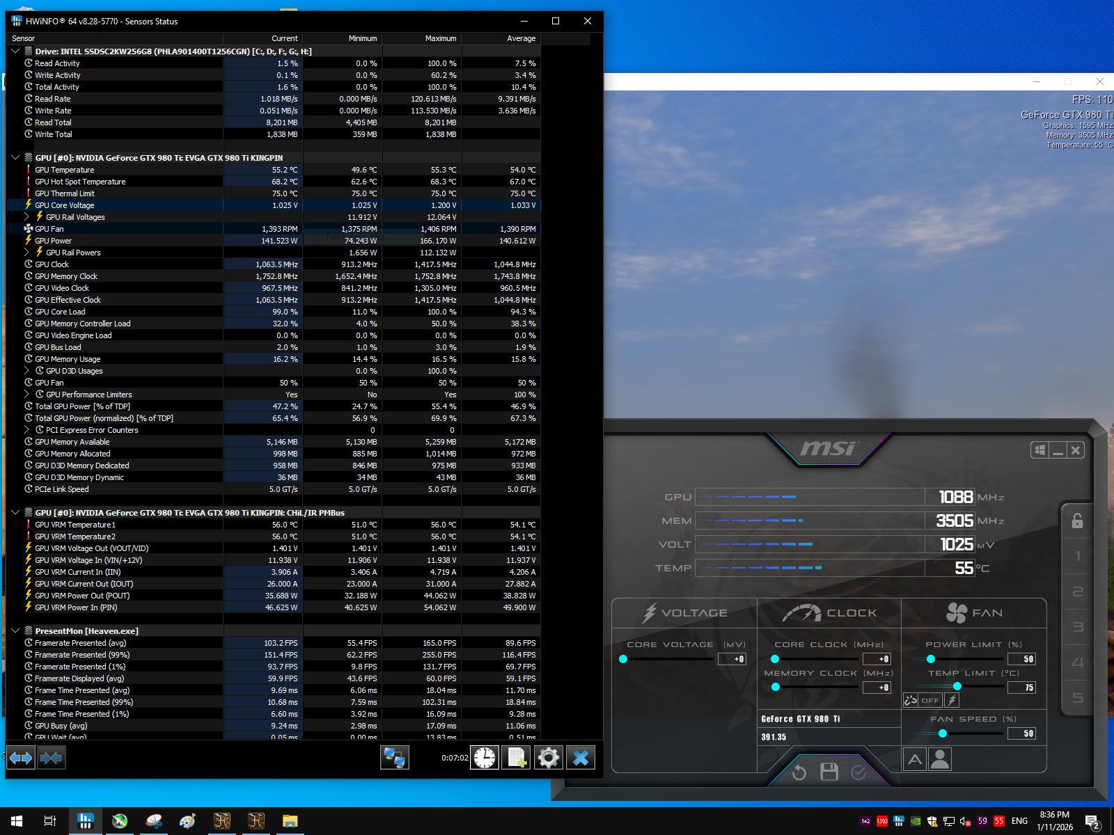This screenshot has height=835, width=1114.
Task: Select Afterburner profile slot 1
Action: pos(1078,556)
